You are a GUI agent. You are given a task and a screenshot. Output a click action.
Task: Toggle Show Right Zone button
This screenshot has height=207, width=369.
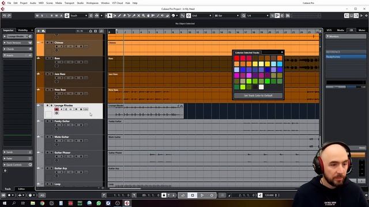pyautogui.click(x=356, y=16)
